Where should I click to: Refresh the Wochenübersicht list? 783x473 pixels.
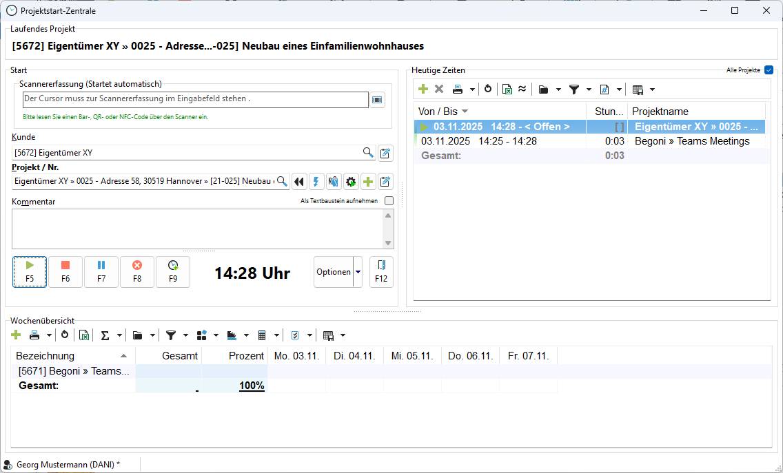(x=65, y=335)
